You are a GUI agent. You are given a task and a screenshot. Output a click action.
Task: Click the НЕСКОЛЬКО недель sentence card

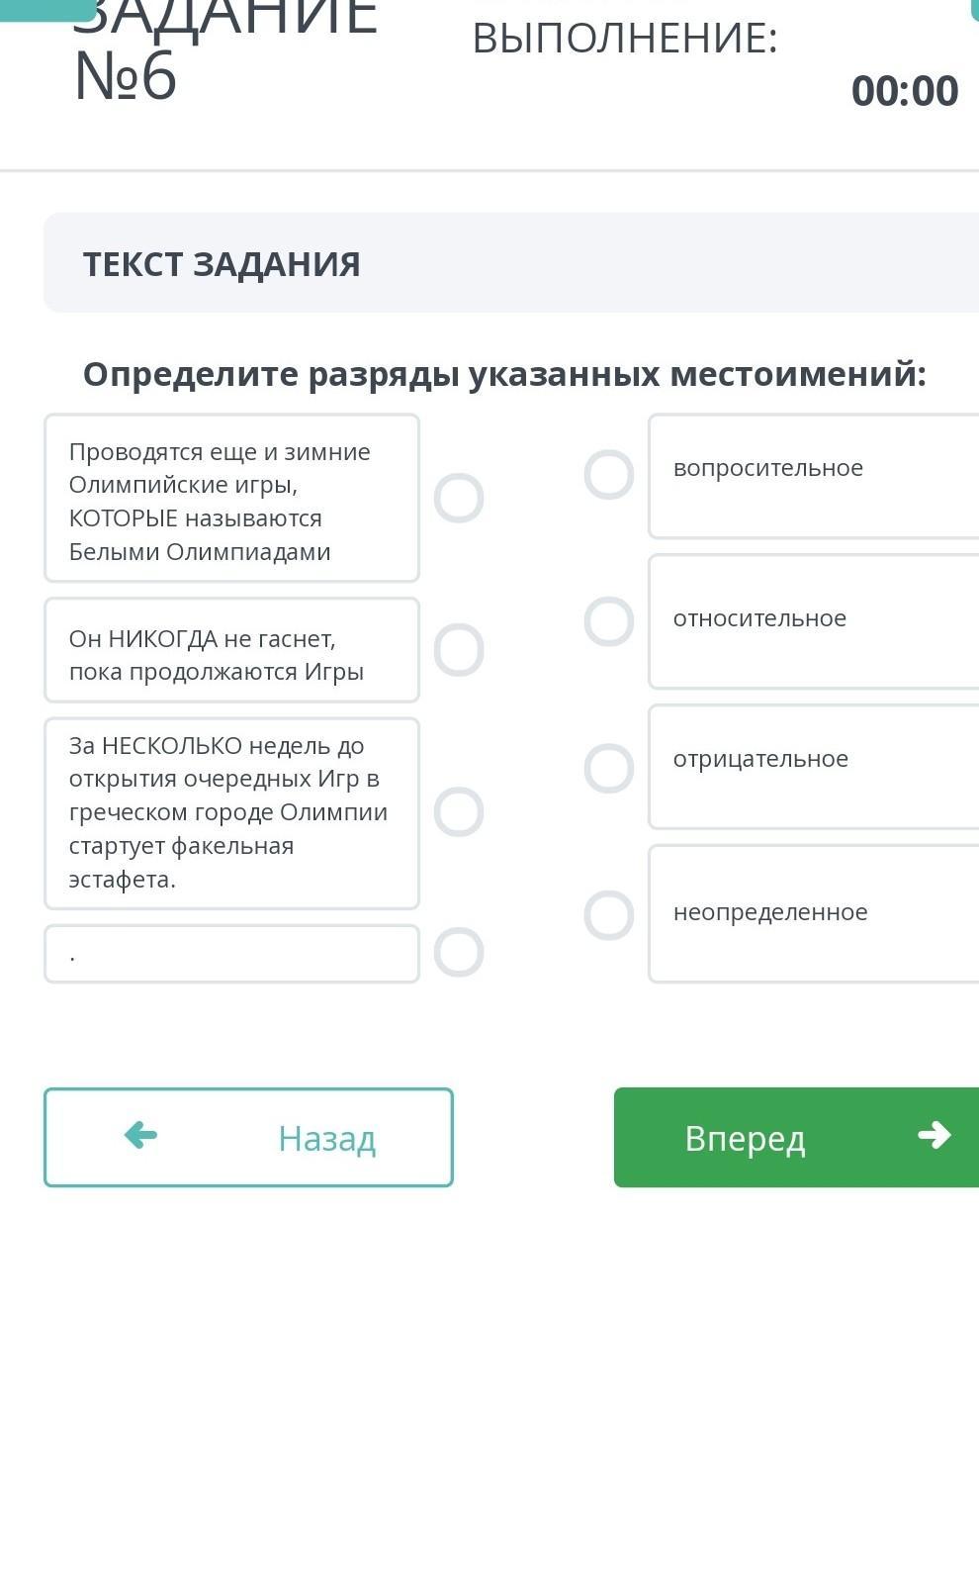[x=231, y=813]
